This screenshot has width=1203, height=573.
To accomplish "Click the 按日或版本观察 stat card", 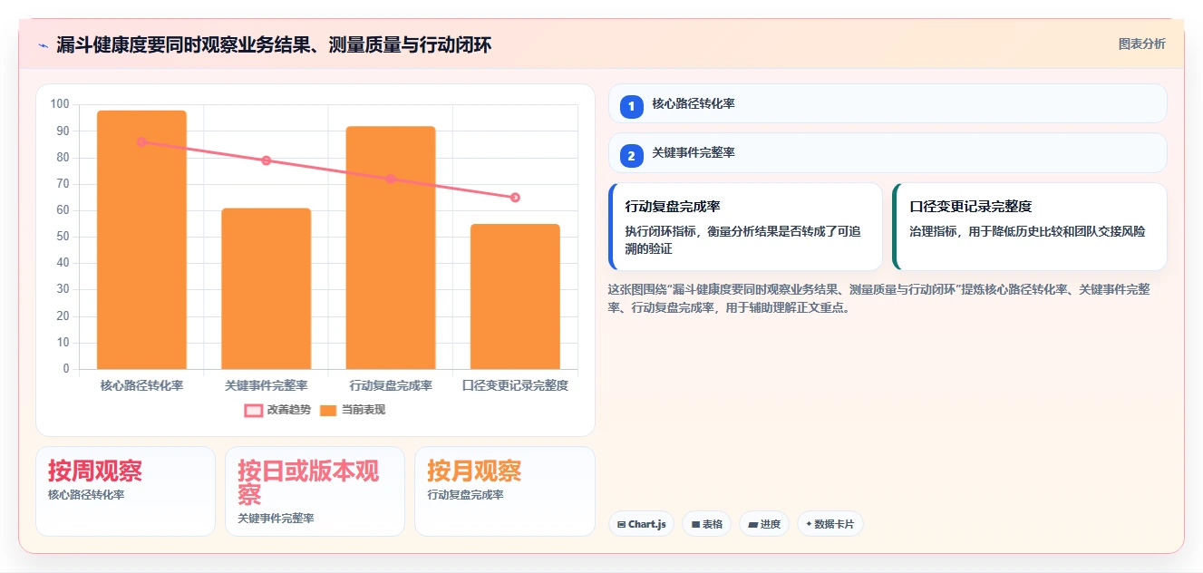I will pyautogui.click(x=315, y=490).
